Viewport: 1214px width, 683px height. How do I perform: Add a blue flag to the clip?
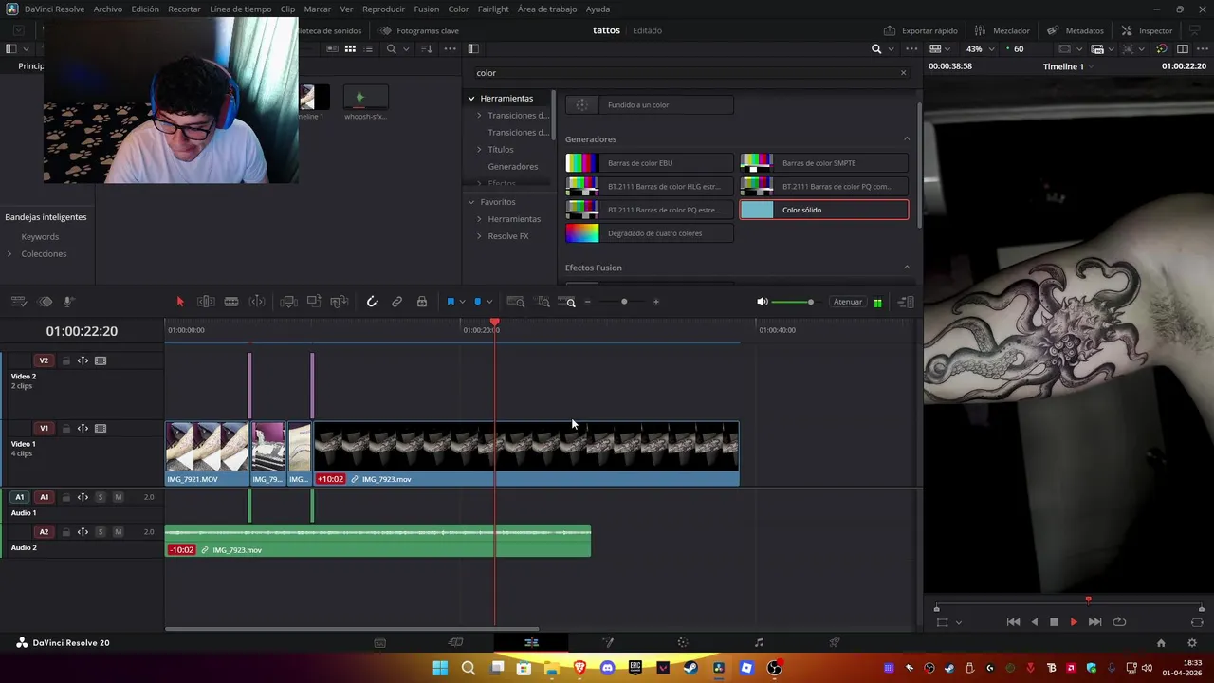tap(451, 302)
